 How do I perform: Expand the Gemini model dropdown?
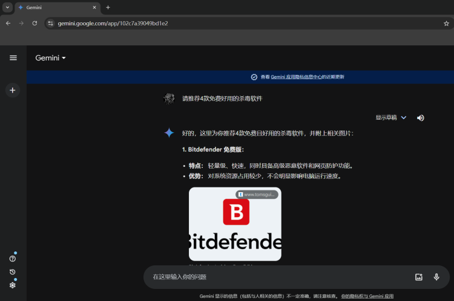click(51, 58)
